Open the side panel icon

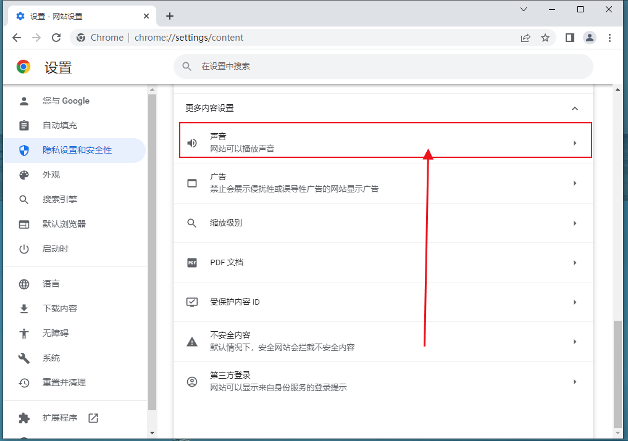tap(569, 38)
